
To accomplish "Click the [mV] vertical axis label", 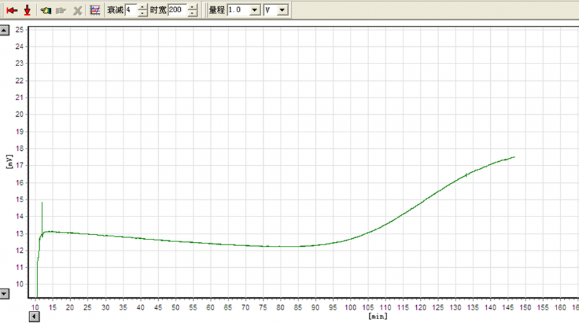I will [x=10, y=162].
